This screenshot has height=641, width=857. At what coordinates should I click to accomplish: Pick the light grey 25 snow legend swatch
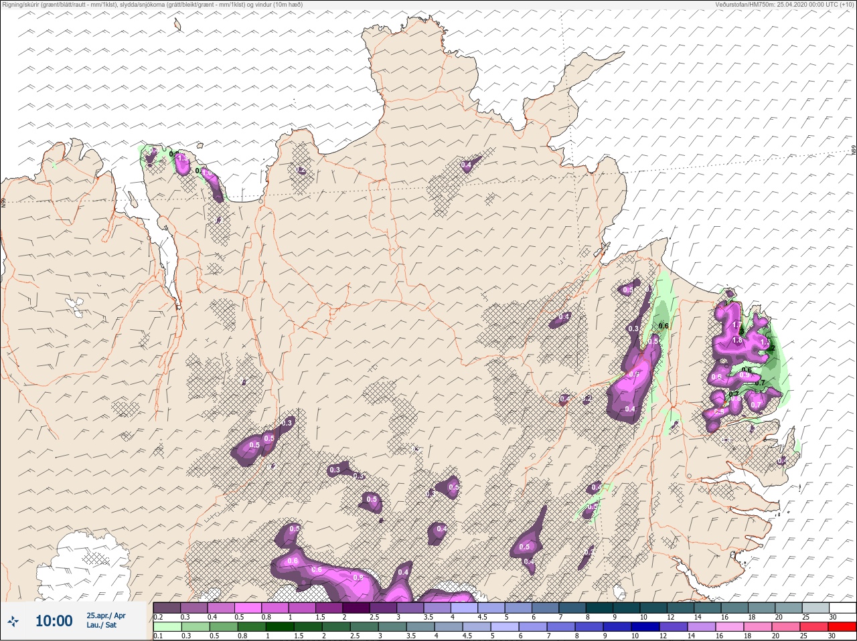point(816,608)
